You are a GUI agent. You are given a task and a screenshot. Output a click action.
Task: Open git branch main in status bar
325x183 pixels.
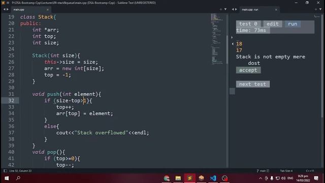tap(263, 171)
